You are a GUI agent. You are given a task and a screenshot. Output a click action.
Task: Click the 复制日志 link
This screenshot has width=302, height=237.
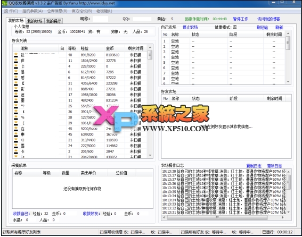click(254, 166)
